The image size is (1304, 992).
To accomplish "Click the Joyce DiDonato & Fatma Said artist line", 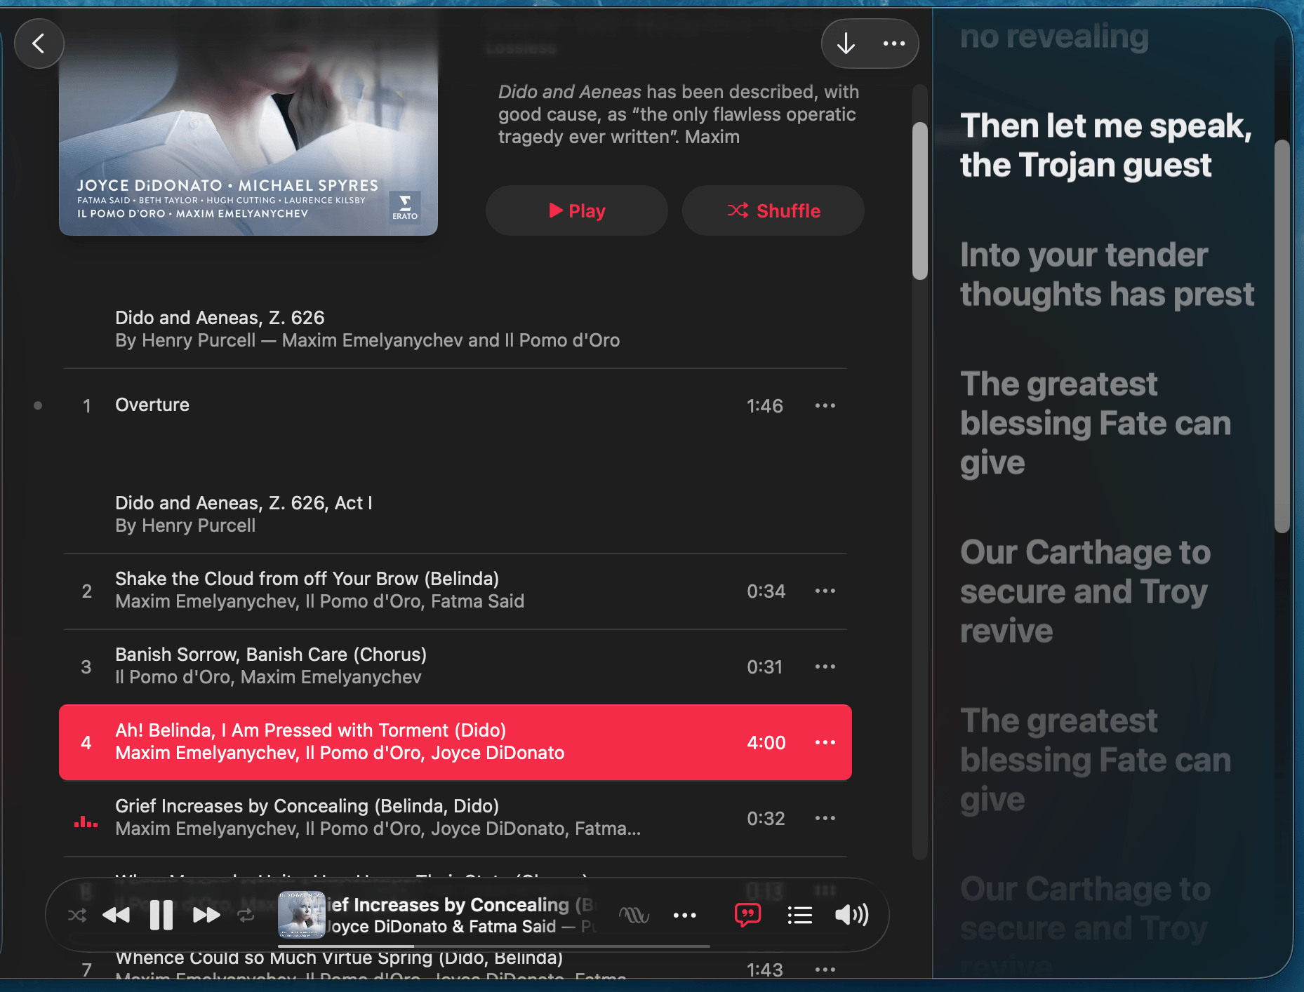I will [441, 927].
